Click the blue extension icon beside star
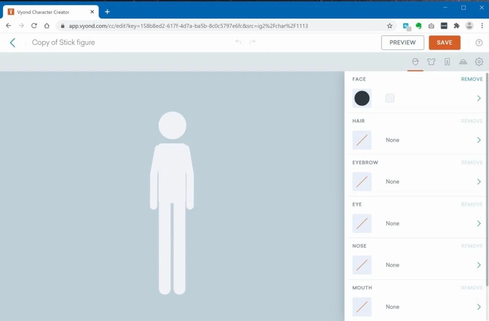This screenshot has width=489, height=321. pyautogui.click(x=407, y=27)
